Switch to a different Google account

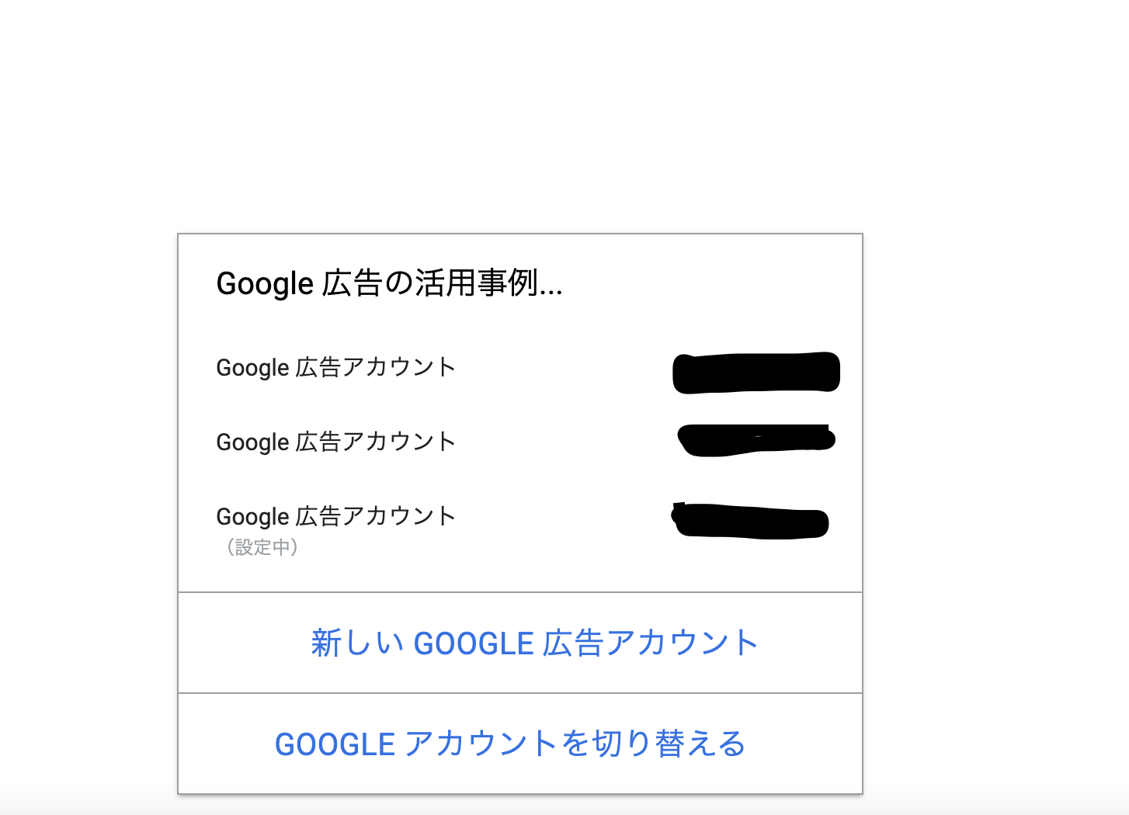pyautogui.click(x=512, y=743)
